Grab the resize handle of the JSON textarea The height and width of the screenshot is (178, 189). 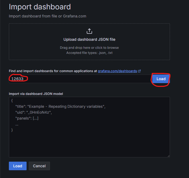coord(168,155)
